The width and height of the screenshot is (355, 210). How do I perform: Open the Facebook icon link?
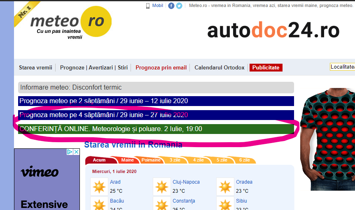171,6
